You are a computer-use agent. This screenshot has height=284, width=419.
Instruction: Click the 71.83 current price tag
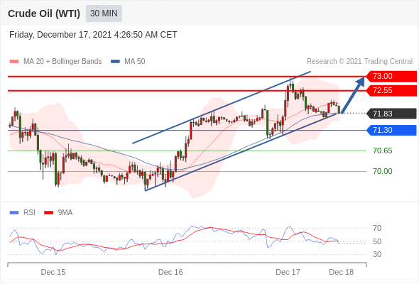pos(391,114)
